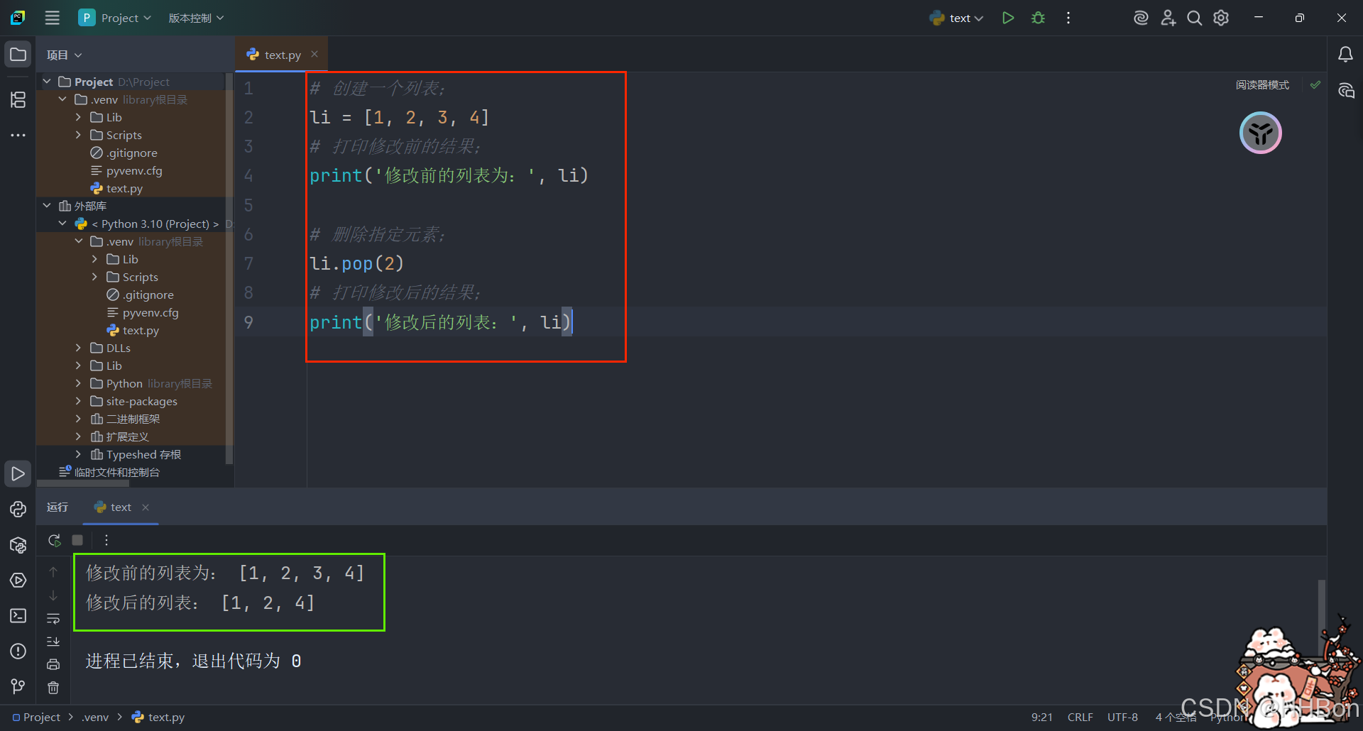The width and height of the screenshot is (1363, 731).
Task: Open IDE settings gear
Action: click(x=1221, y=18)
